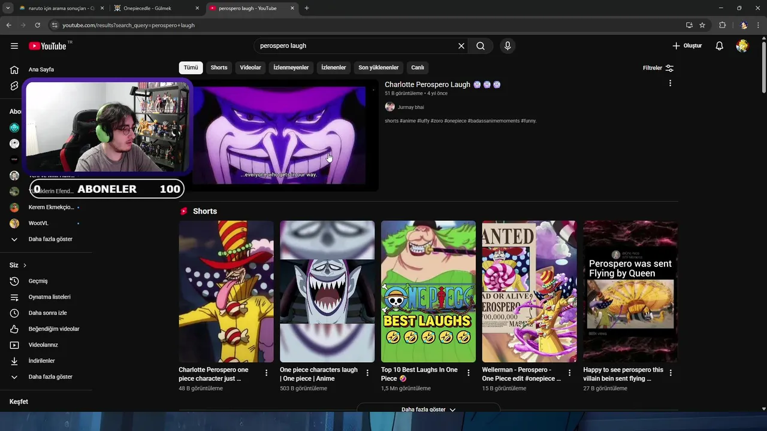Open the Charlotte Perospero one piece character short
Viewport: 767px width, 431px height.
[x=226, y=292]
